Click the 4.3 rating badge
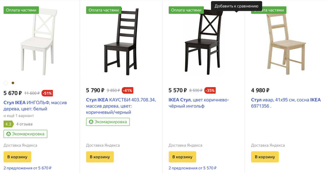The width and height of the screenshot is (327, 173). click(8, 124)
